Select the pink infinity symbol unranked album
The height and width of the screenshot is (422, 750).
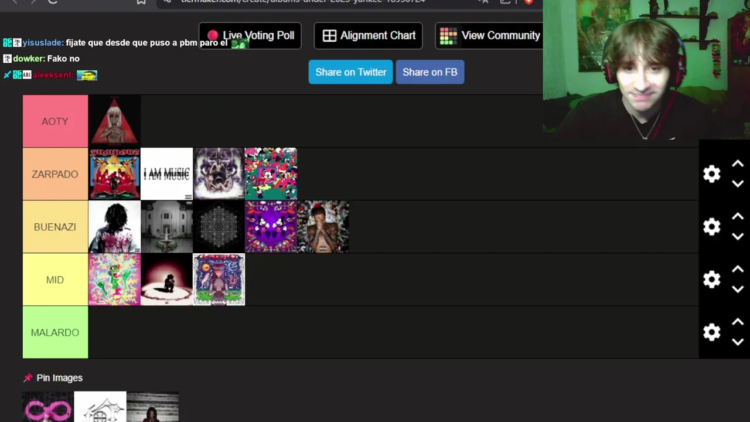[x=48, y=407]
